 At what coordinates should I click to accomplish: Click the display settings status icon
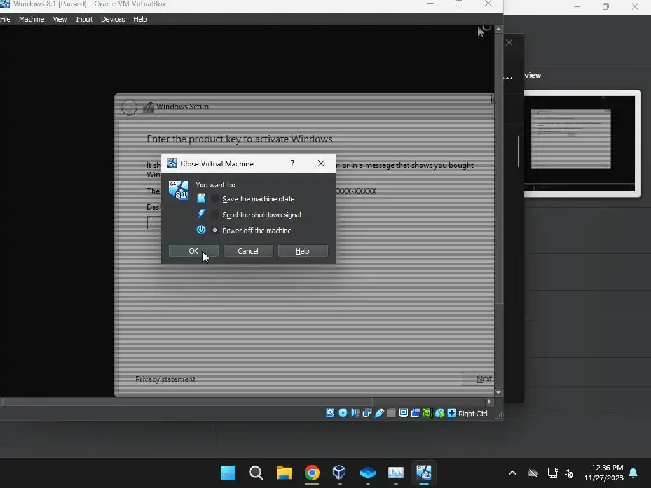click(x=403, y=413)
